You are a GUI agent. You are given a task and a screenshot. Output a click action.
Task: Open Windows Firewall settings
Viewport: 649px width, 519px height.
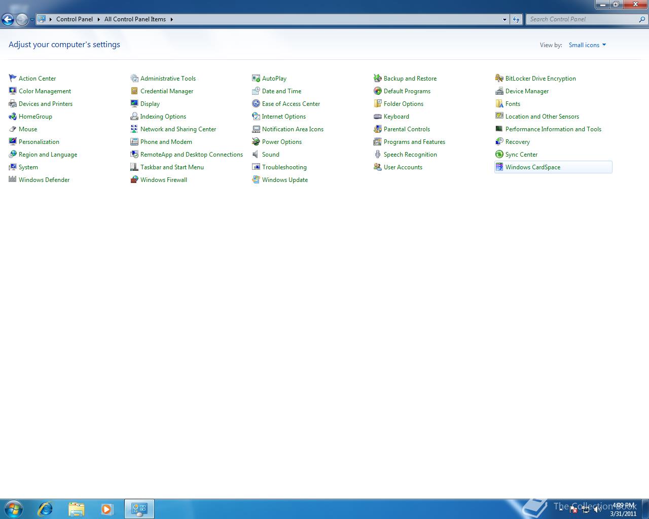(x=163, y=179)
